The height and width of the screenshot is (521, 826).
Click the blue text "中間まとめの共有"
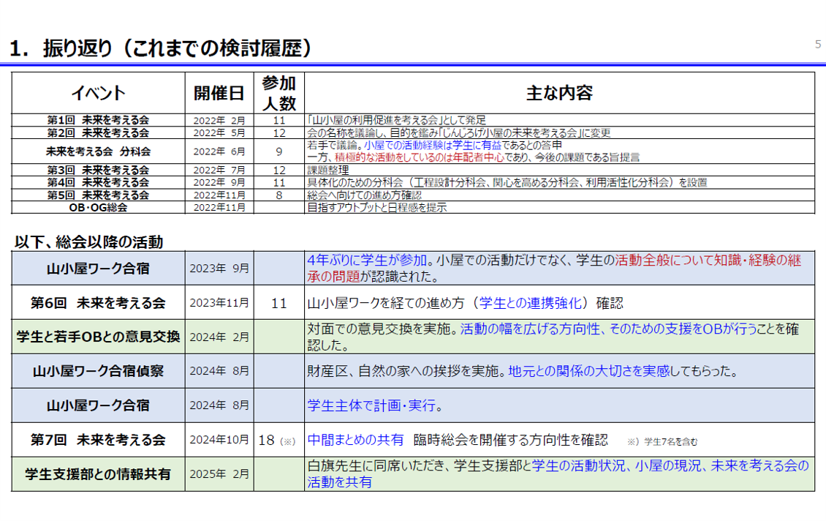point(355,440)
